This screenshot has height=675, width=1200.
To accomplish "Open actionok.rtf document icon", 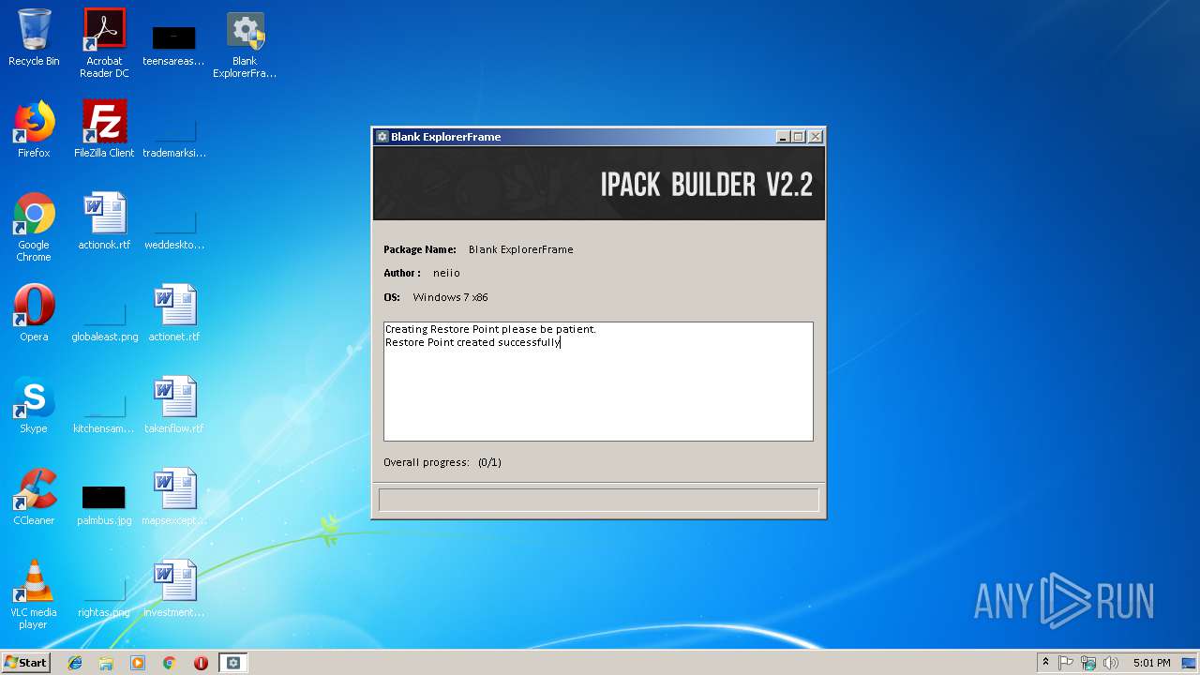I will (104, 221).
